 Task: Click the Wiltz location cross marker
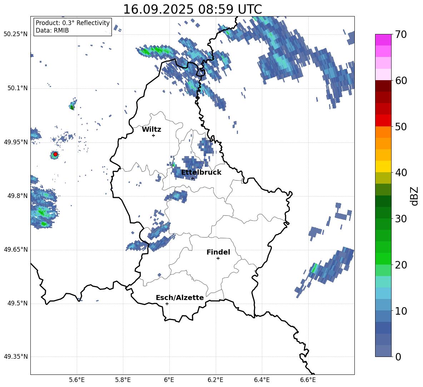[x=153, y=135]
